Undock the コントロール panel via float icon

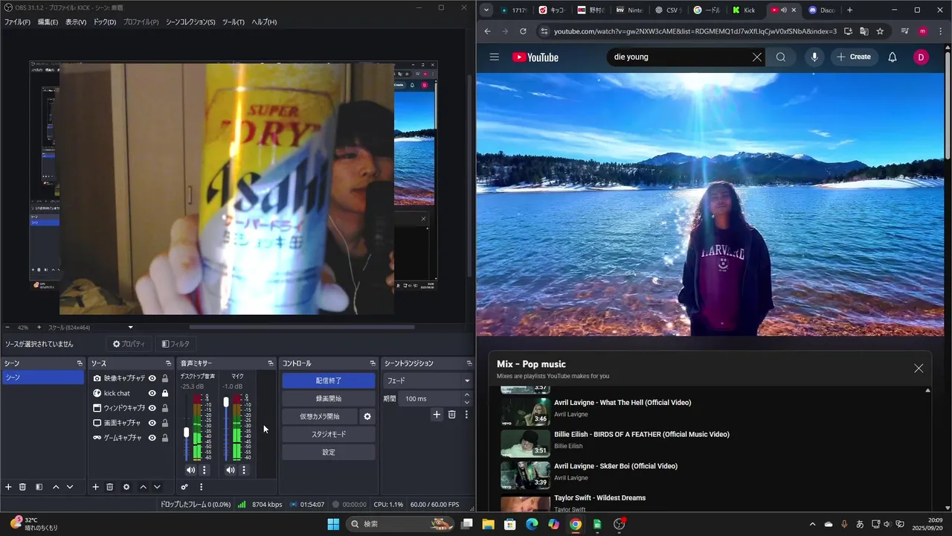tap(373, 363)
